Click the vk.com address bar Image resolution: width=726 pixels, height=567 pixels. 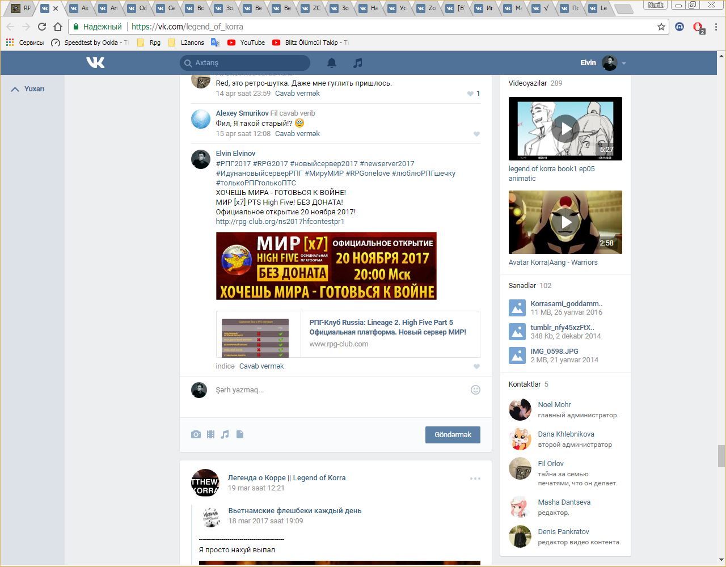pyautogui.click(x=363, y=27)
